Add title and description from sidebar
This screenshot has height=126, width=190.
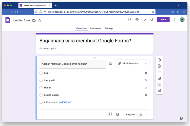click(x=159, y=72)
